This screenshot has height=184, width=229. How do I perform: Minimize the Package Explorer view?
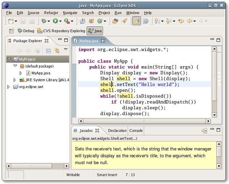click(x=60, y=39)
